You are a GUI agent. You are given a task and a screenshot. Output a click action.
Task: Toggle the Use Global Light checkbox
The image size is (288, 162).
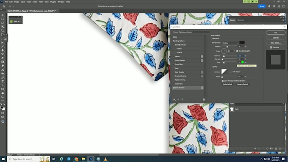237,51
